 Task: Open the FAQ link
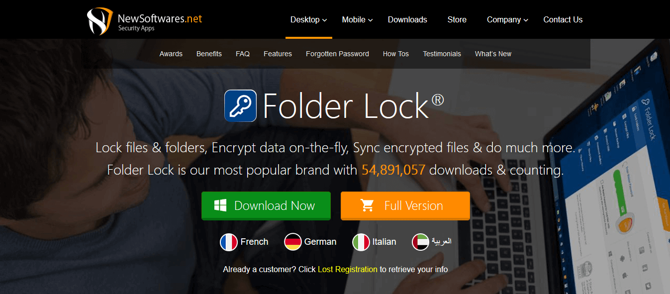tap(243, 54)
